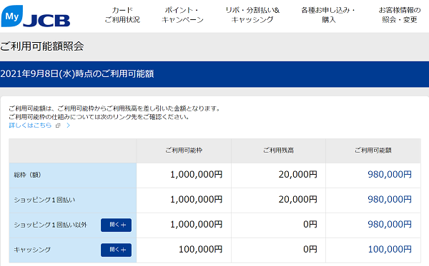Viewport: 429px width, 266px height.
Task: Select blue 100,000円 available in キャッシング row
Action: (x=390, y=249)
